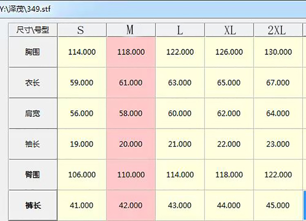Select the 2XL 袖长 cell showing 23.000
This screenshot has width=306, height=221.
[x=278, y=144]
